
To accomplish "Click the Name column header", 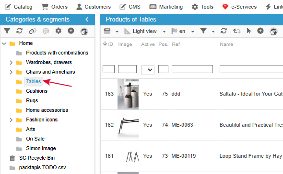I will click(226, 44).
